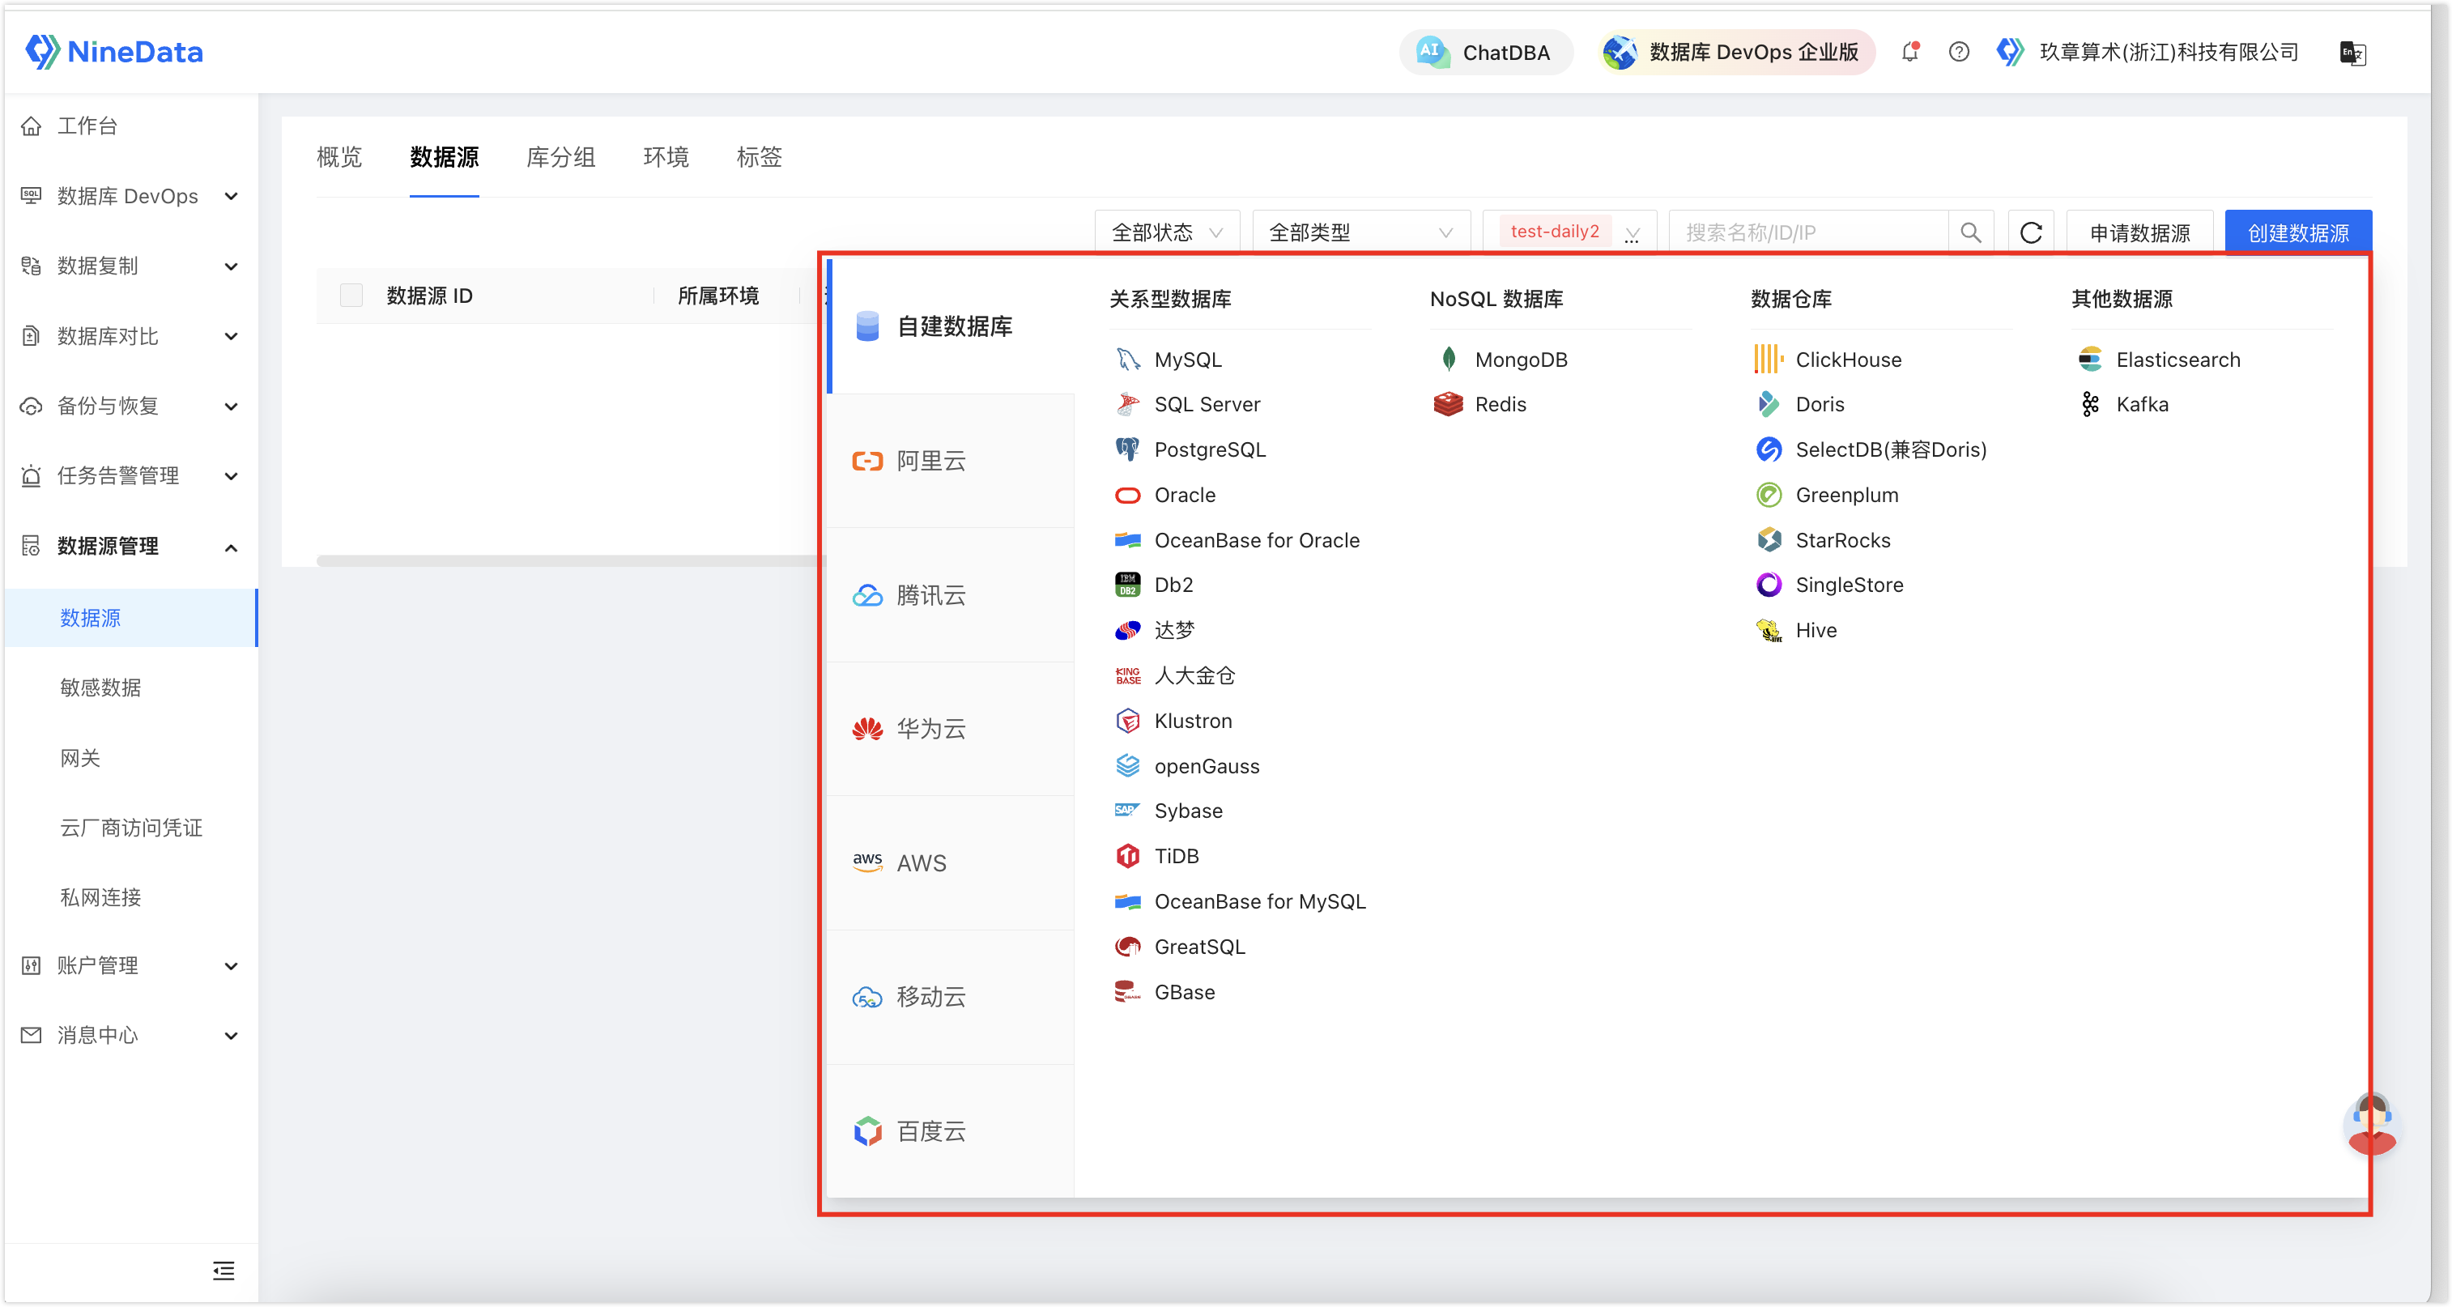Select the StarRocks icon
The height and width of the screenshot is (1307, 2452).
pos(1768,540)
